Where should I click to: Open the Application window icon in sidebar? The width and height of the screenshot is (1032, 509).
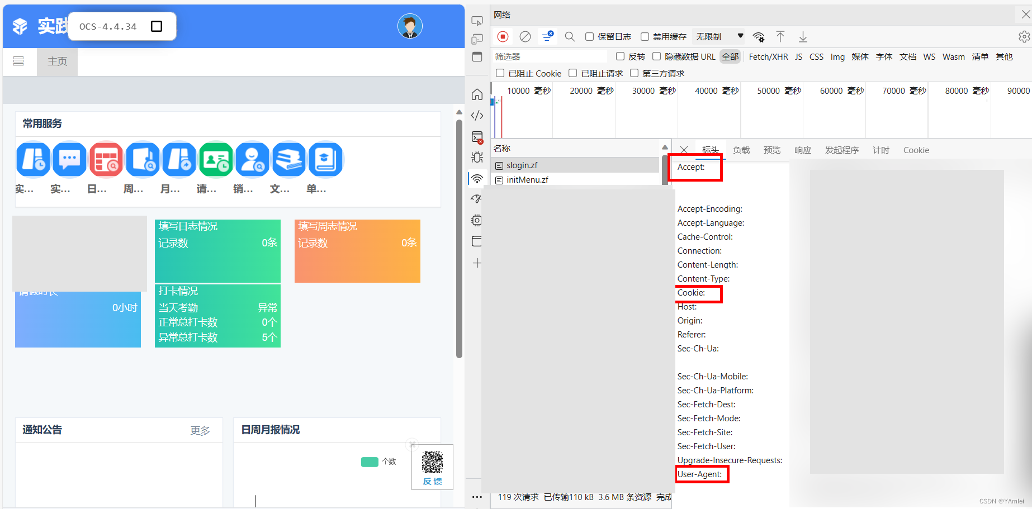(476, 241)
